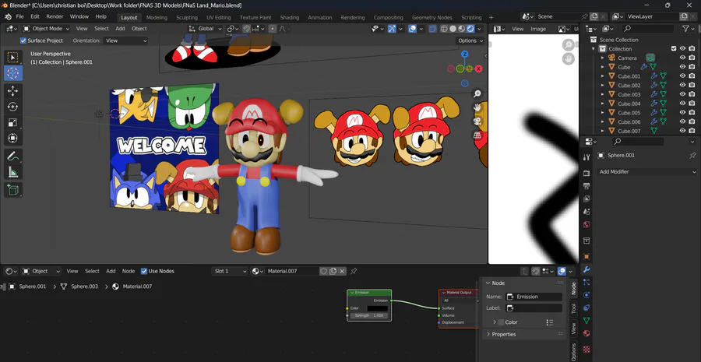Viewport: 701px width, 362px height.
Task: Open Object Data green triangle tab
Action: [x=587, y=321]
